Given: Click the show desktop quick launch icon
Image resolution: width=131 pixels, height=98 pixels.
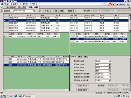Looking at the screenshot, I should [8, 96].
